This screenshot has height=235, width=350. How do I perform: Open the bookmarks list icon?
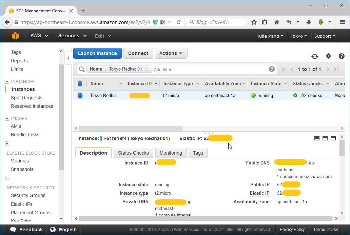[265, 22]
